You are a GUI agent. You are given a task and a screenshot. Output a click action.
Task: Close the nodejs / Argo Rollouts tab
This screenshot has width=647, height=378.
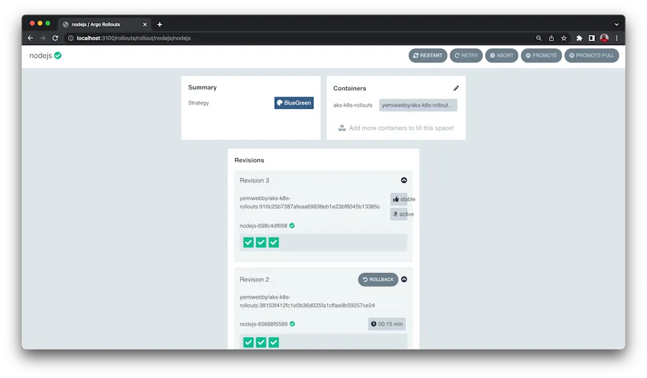145,25
